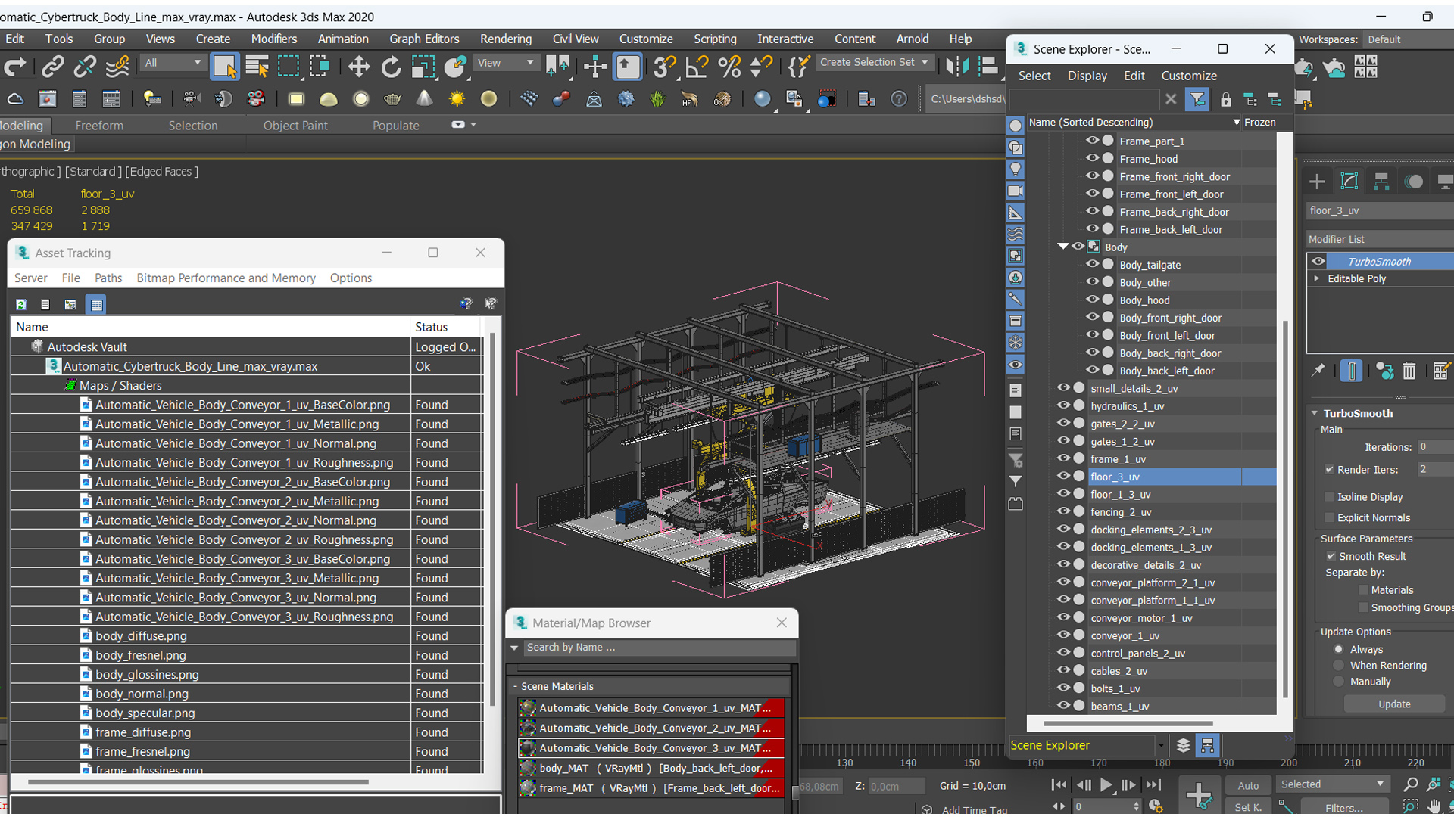Toggle the 3D Snaps icon

pos(663,67)
